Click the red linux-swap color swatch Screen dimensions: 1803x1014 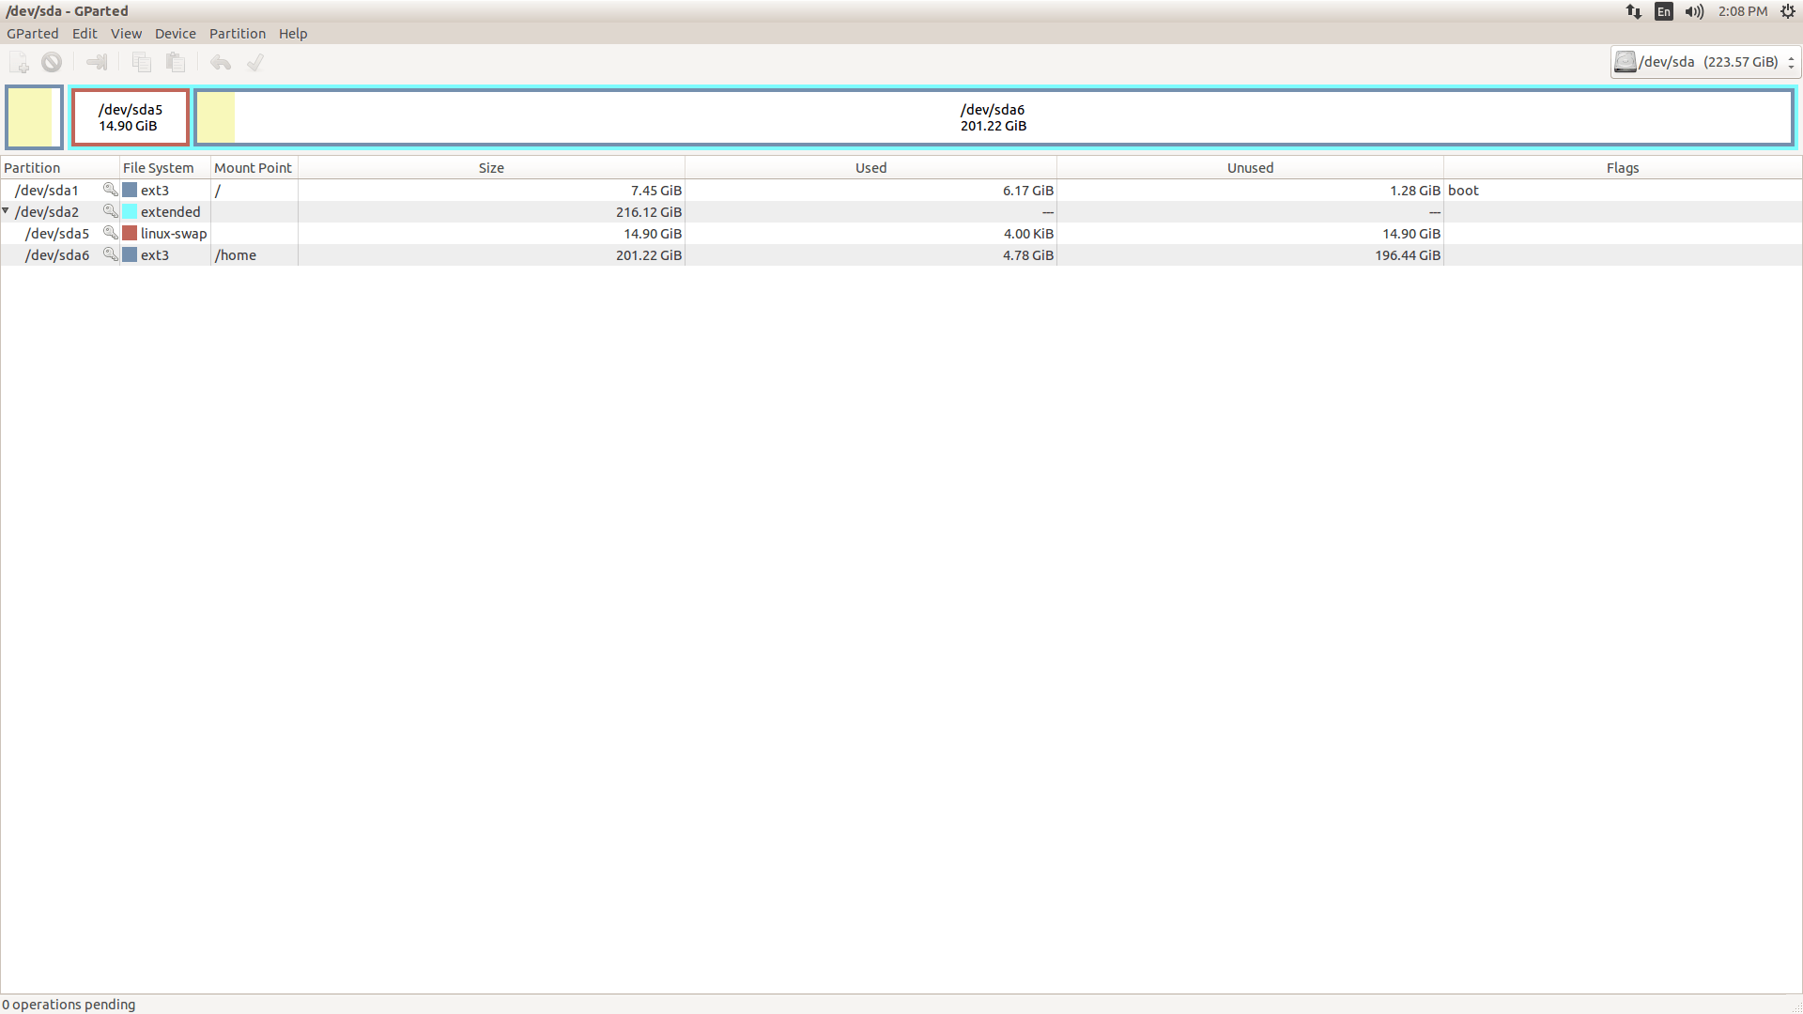[x=130, y=233]
